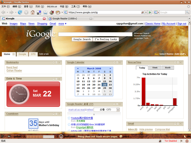Click the search magnifier icon

pos(187,12)
